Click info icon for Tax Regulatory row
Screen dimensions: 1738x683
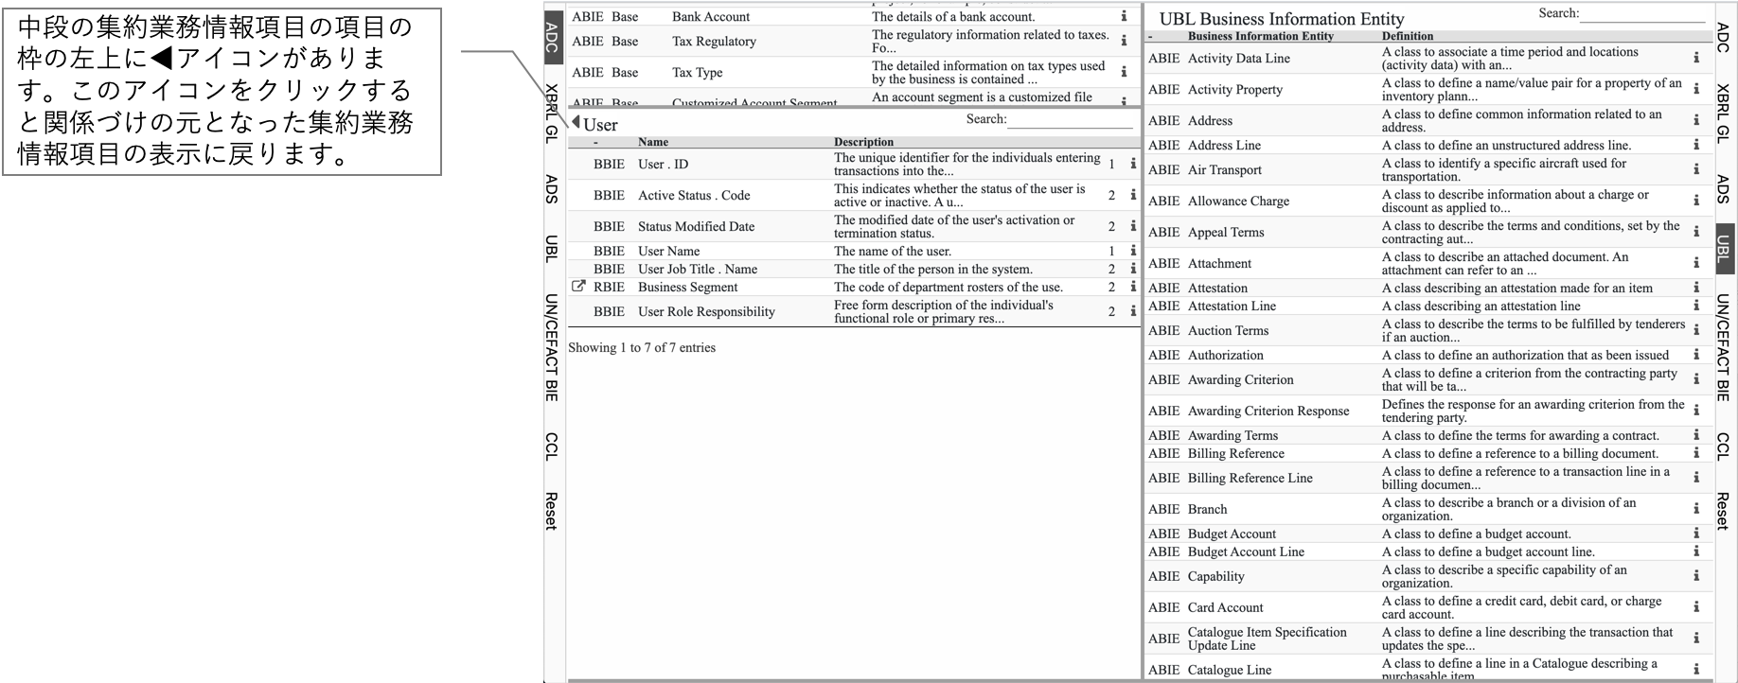click(x=1124, y=41)
